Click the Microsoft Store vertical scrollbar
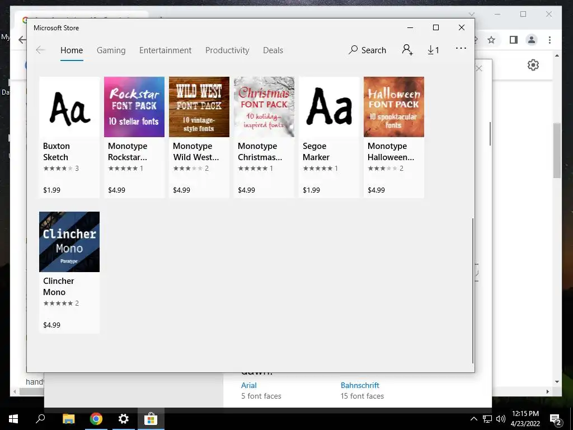 473,291
